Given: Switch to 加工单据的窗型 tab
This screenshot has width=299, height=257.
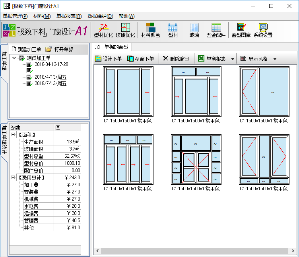Looking at the screenshot, I should [x=111, y=47].
